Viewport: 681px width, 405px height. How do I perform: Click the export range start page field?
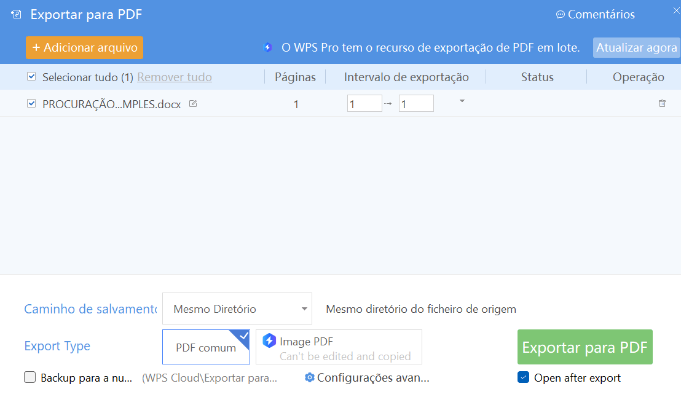(x=364, y=103)
